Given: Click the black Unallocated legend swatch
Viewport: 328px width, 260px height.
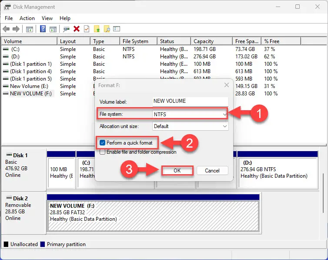Looking at the screenshot, I should 6,244.
